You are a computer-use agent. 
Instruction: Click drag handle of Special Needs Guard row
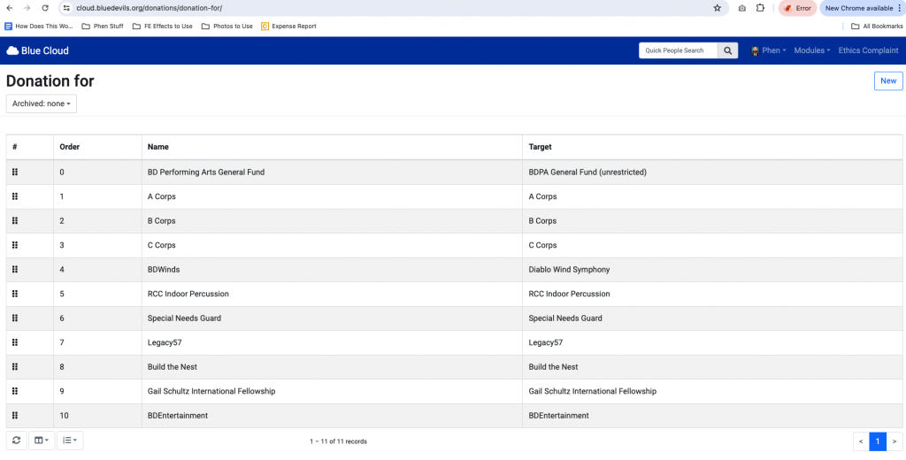point(15,318)
